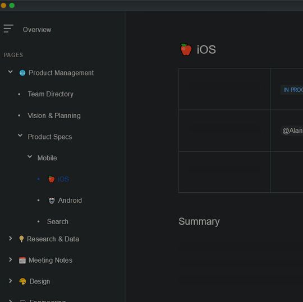Image resolution: width=303 pixels, height=302 pixels.
Task: Click the globe icon beside Product Management
Action: point(22,73)
